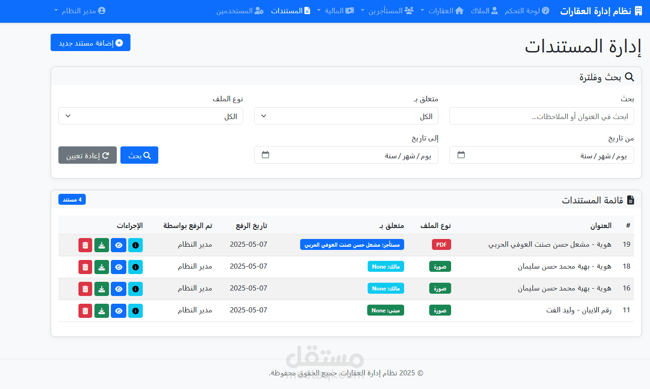Click the من تاريخ date field
The height and width of the screenshot is (389, 650).
click(541, 155)
